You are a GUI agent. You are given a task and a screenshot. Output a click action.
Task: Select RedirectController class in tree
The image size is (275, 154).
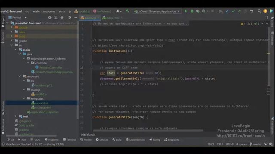point(51,68)
